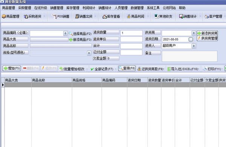Click the 备注 text area
Image resolution: width=226 pixels, height=147 pixels.
(x=189, y=56)
